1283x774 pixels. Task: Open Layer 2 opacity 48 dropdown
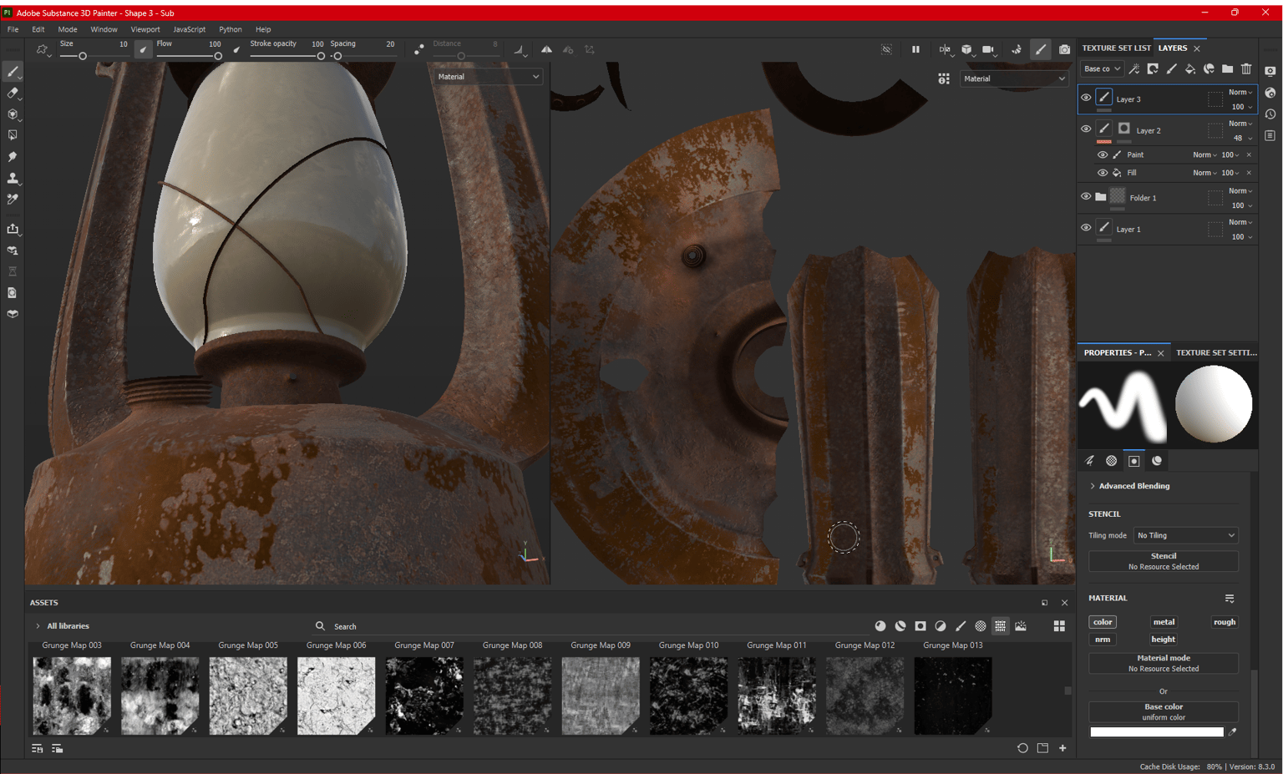[1241, 138]
